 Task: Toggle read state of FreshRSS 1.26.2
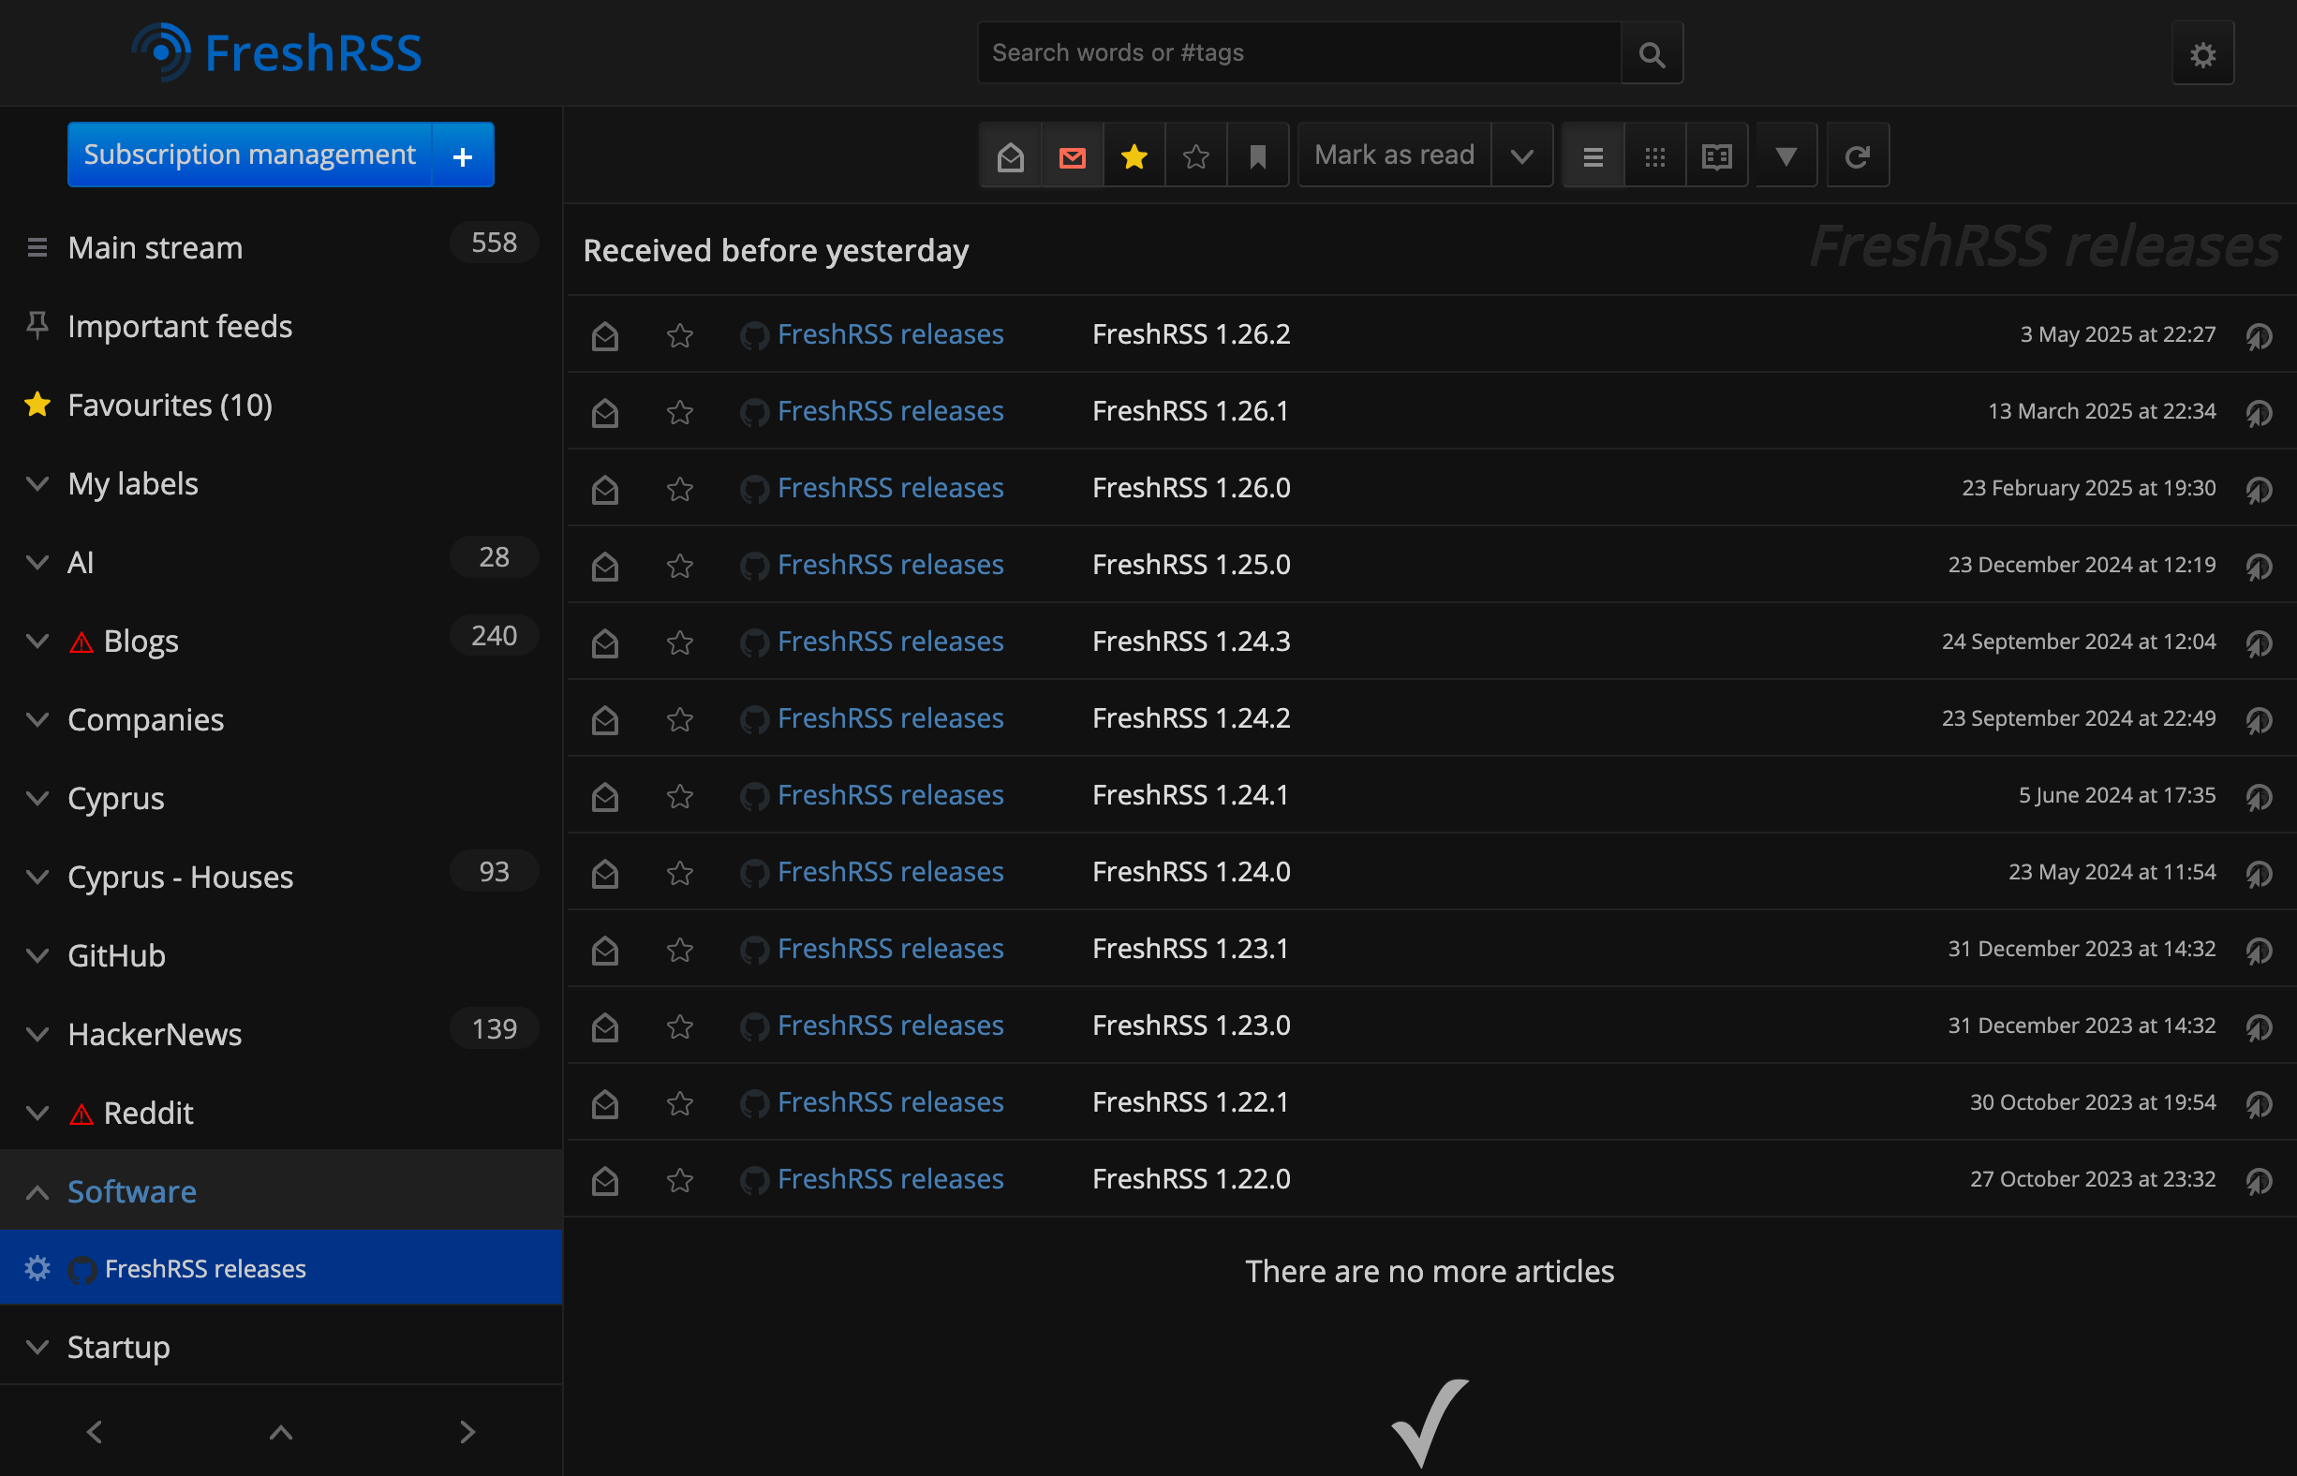pyautogui.click(x=605, y=335)
